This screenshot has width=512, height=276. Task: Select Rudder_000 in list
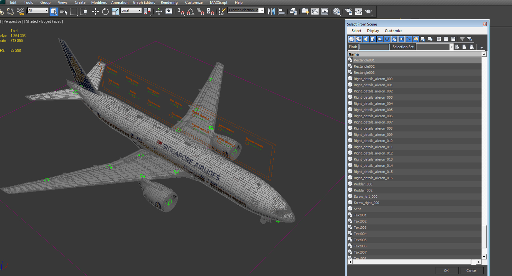[x=414, y=184]
